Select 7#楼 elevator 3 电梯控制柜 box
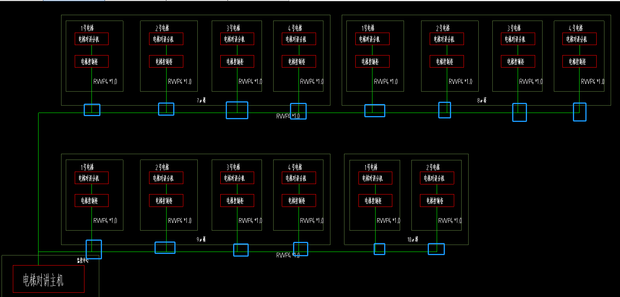The image size is (620, 297). [237, 61]
